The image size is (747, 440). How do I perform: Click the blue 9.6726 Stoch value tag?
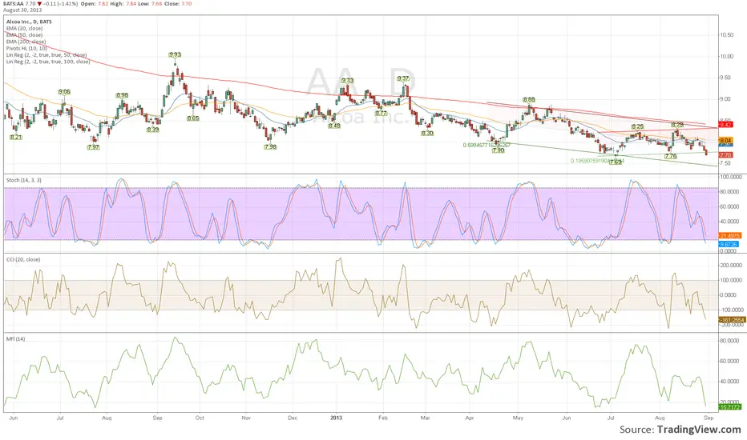click(729, 245)
